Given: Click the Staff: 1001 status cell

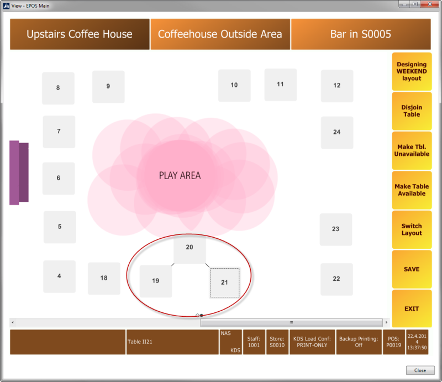Looking at the screenshot, I should (254, 342).
